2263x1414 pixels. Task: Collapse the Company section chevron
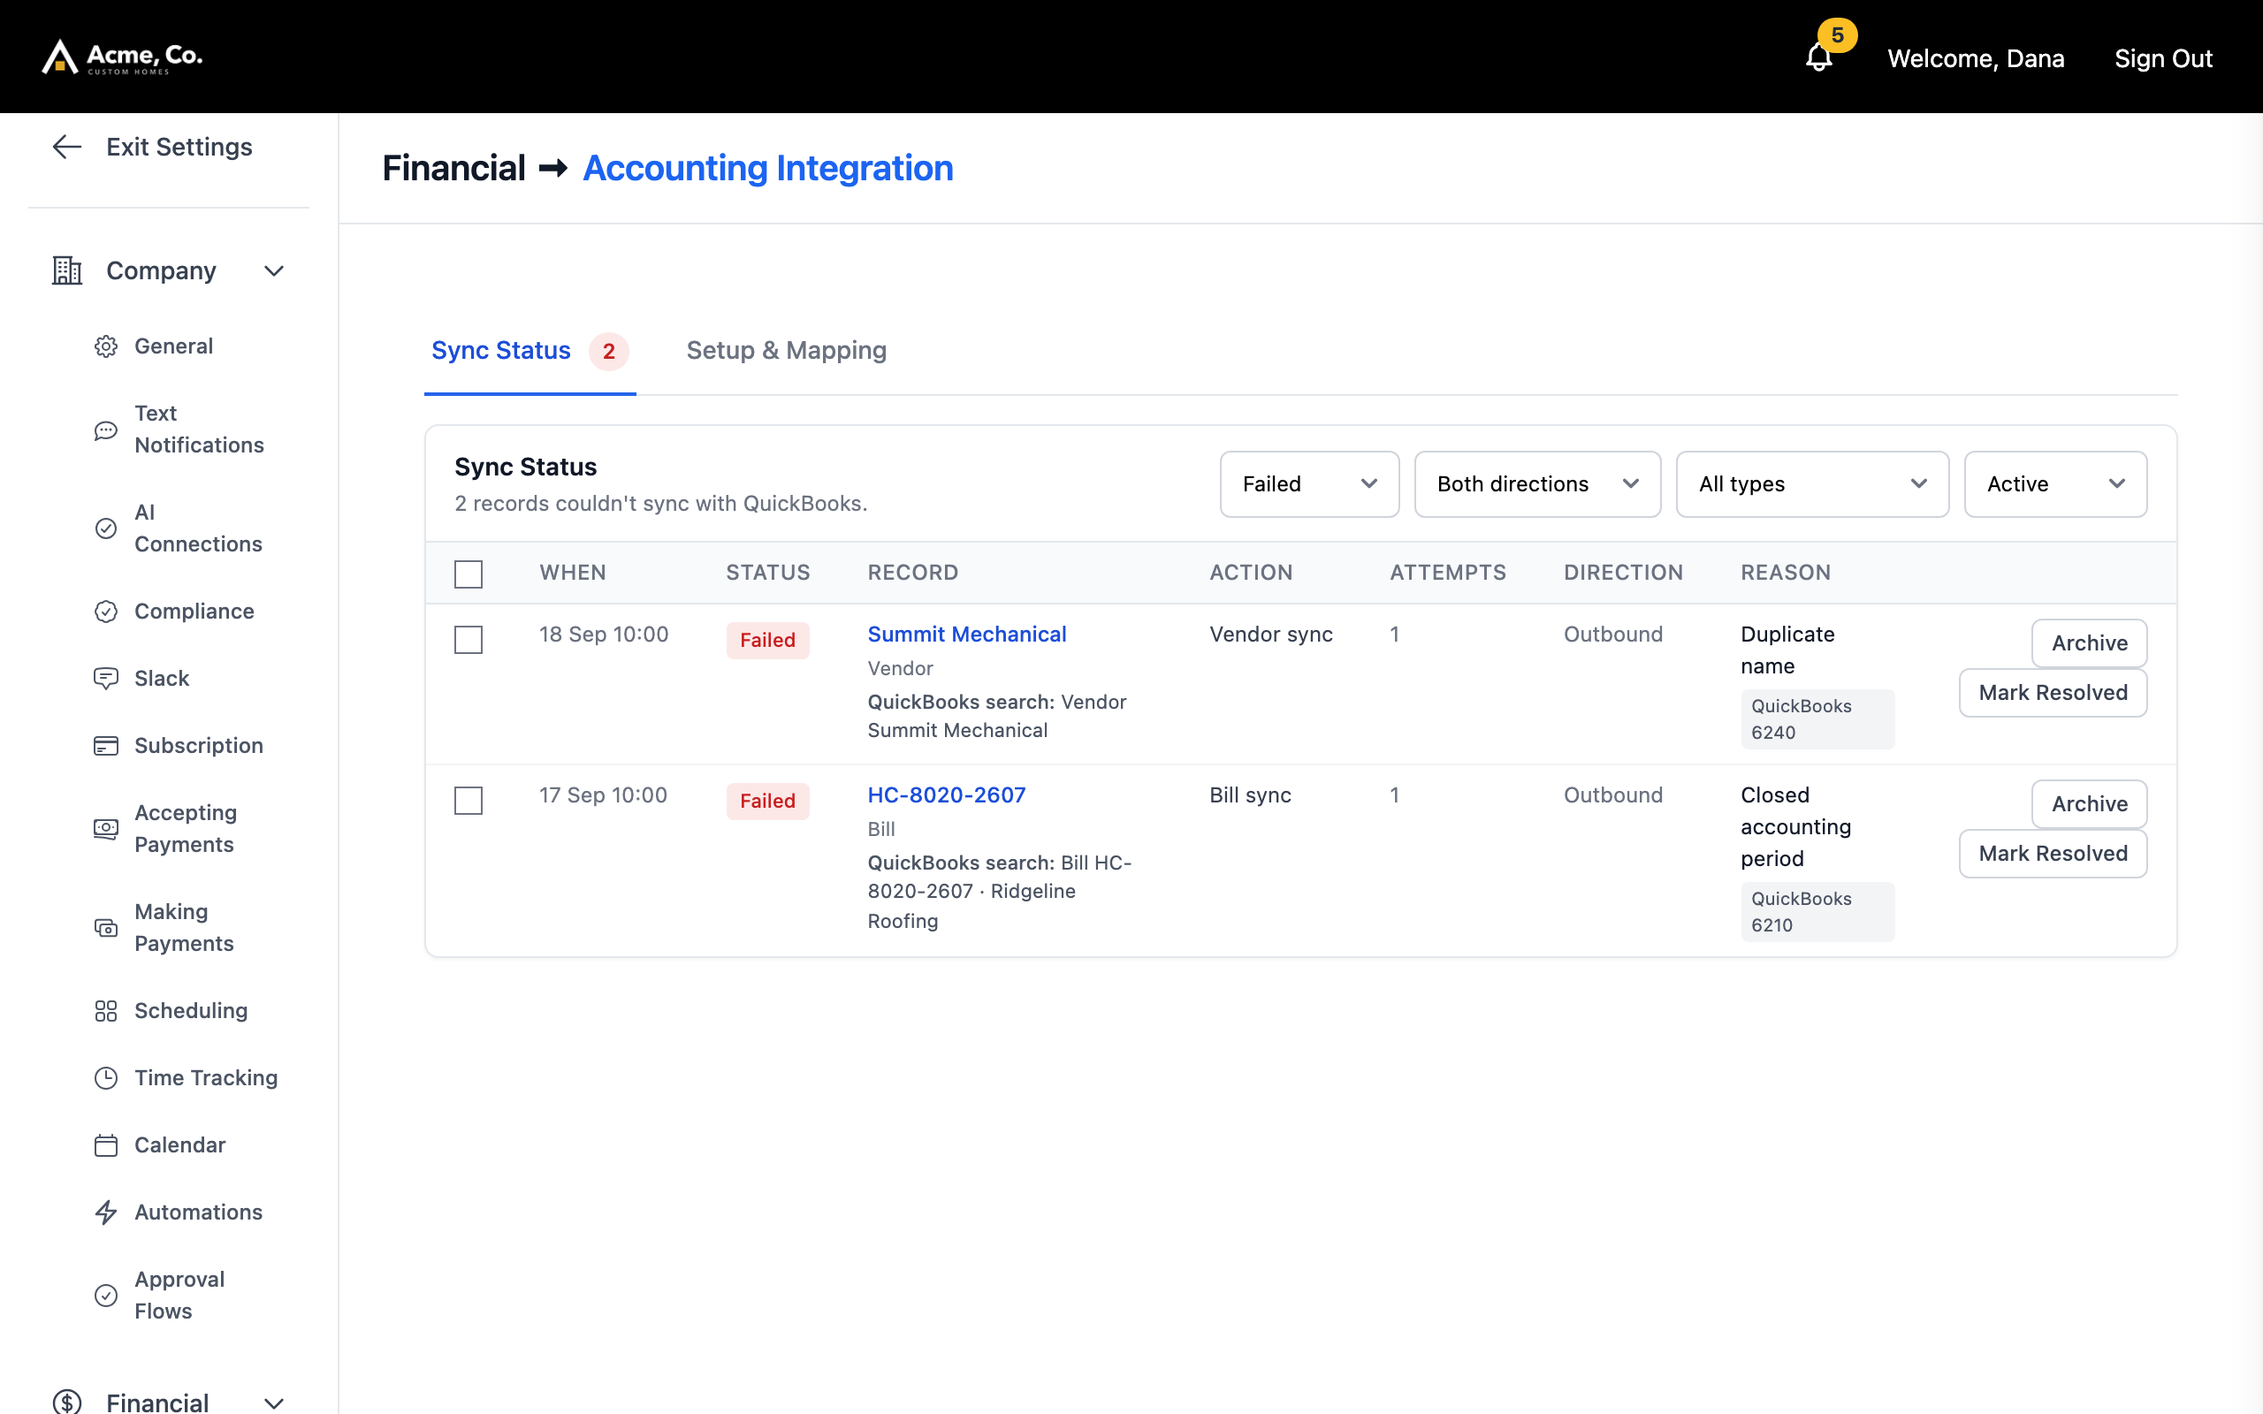(274, 271)
